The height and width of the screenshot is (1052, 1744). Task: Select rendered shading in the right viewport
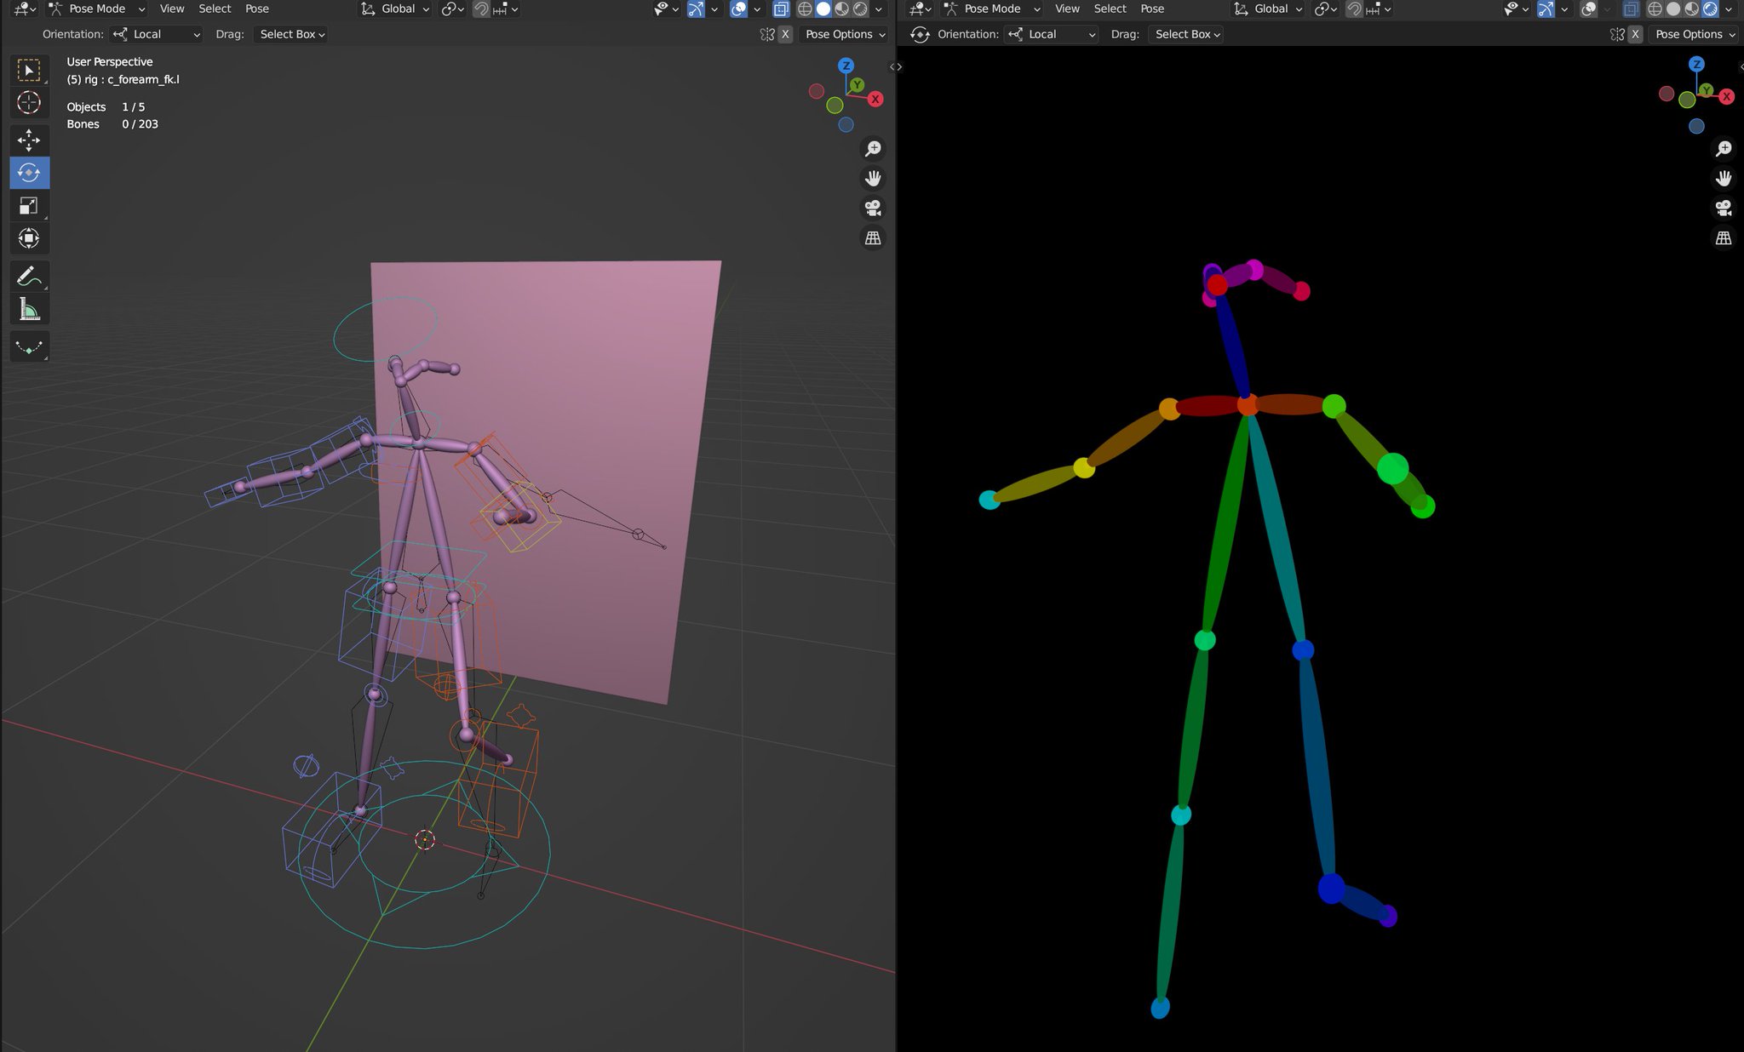point(1712,9)
